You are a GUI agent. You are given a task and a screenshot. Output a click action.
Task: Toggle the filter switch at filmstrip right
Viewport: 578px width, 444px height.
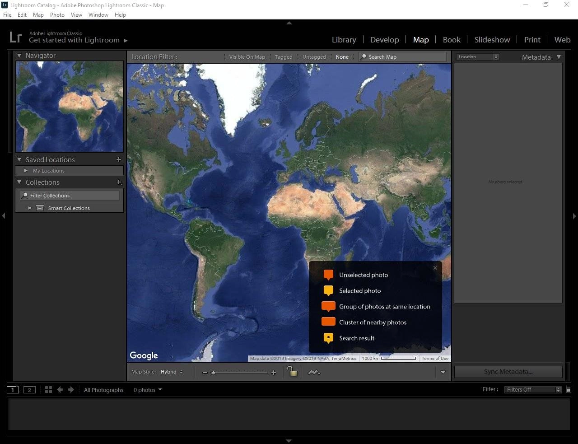tap(569, 389)
